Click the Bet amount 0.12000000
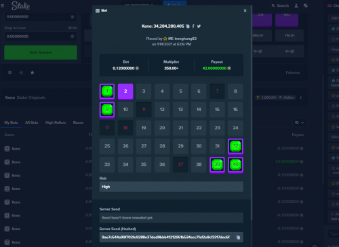 [x=123, y=68]
